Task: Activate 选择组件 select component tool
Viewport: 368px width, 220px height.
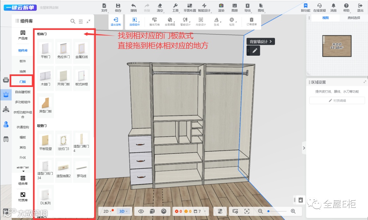Action: click(135, 21)
